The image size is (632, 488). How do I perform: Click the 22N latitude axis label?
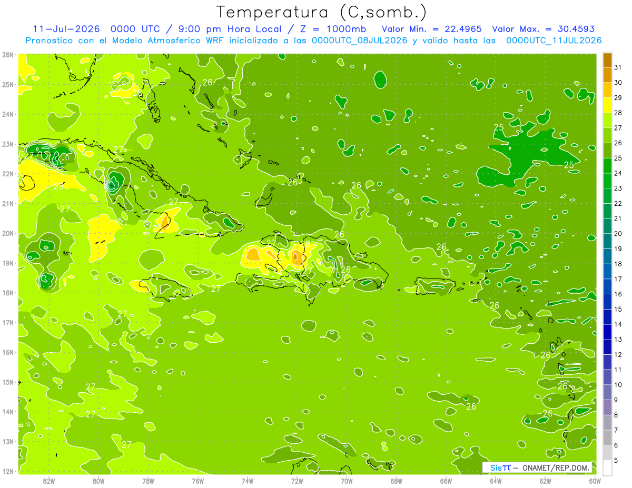coord(8,174)
